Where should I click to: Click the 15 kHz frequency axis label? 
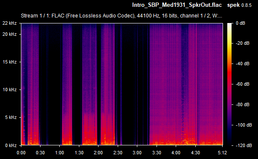(9, 62)
